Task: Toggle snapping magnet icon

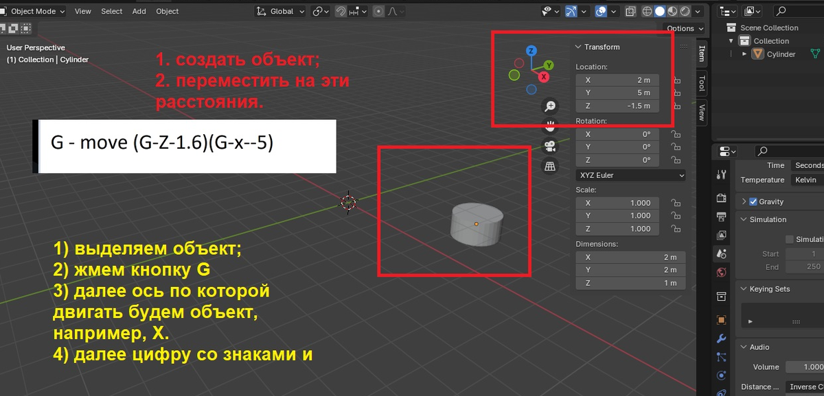Action: [x=341, y=11]
